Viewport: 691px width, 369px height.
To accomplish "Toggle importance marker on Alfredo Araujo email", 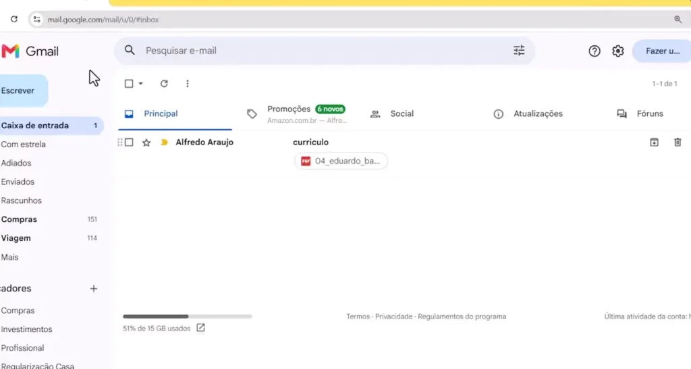I will 165,142.
